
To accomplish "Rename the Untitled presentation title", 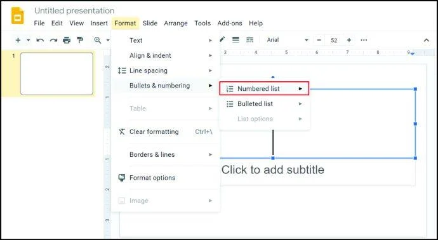I will (x=74, y=11).
